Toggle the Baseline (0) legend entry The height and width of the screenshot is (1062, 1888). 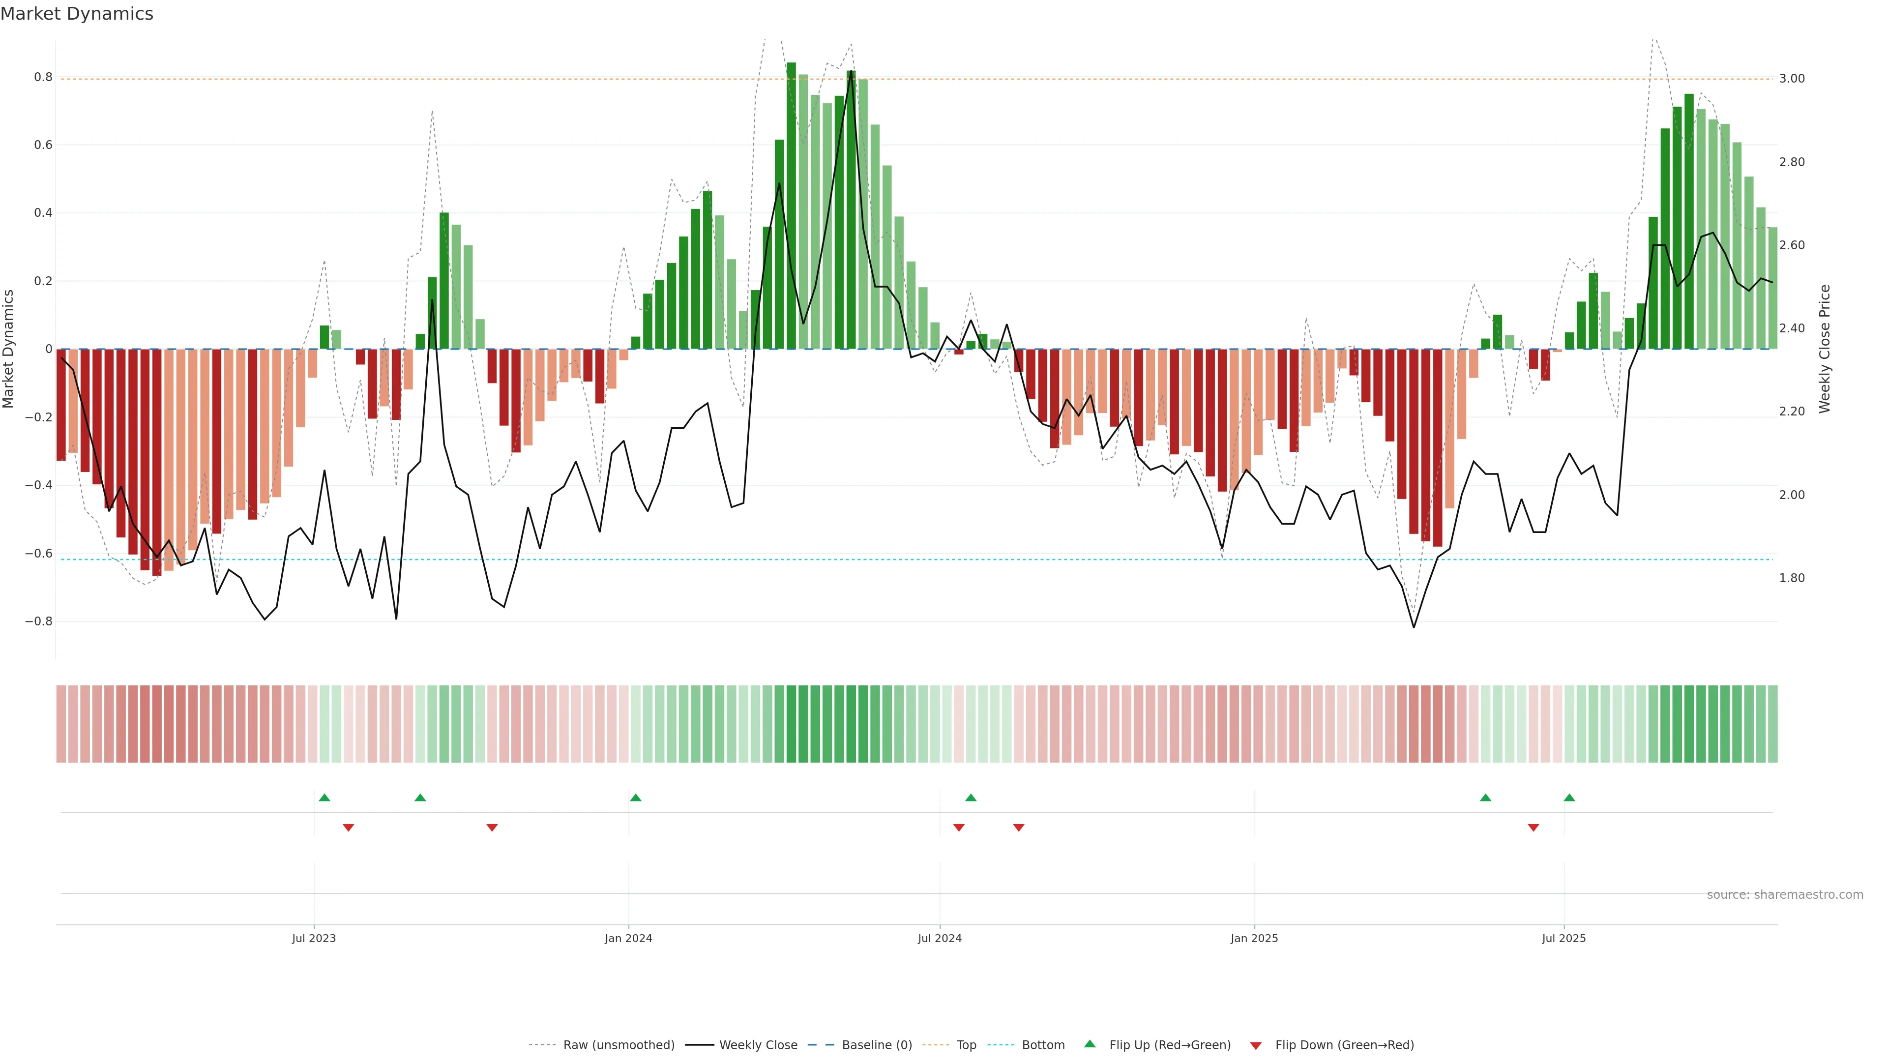(x=877, y=1045)
